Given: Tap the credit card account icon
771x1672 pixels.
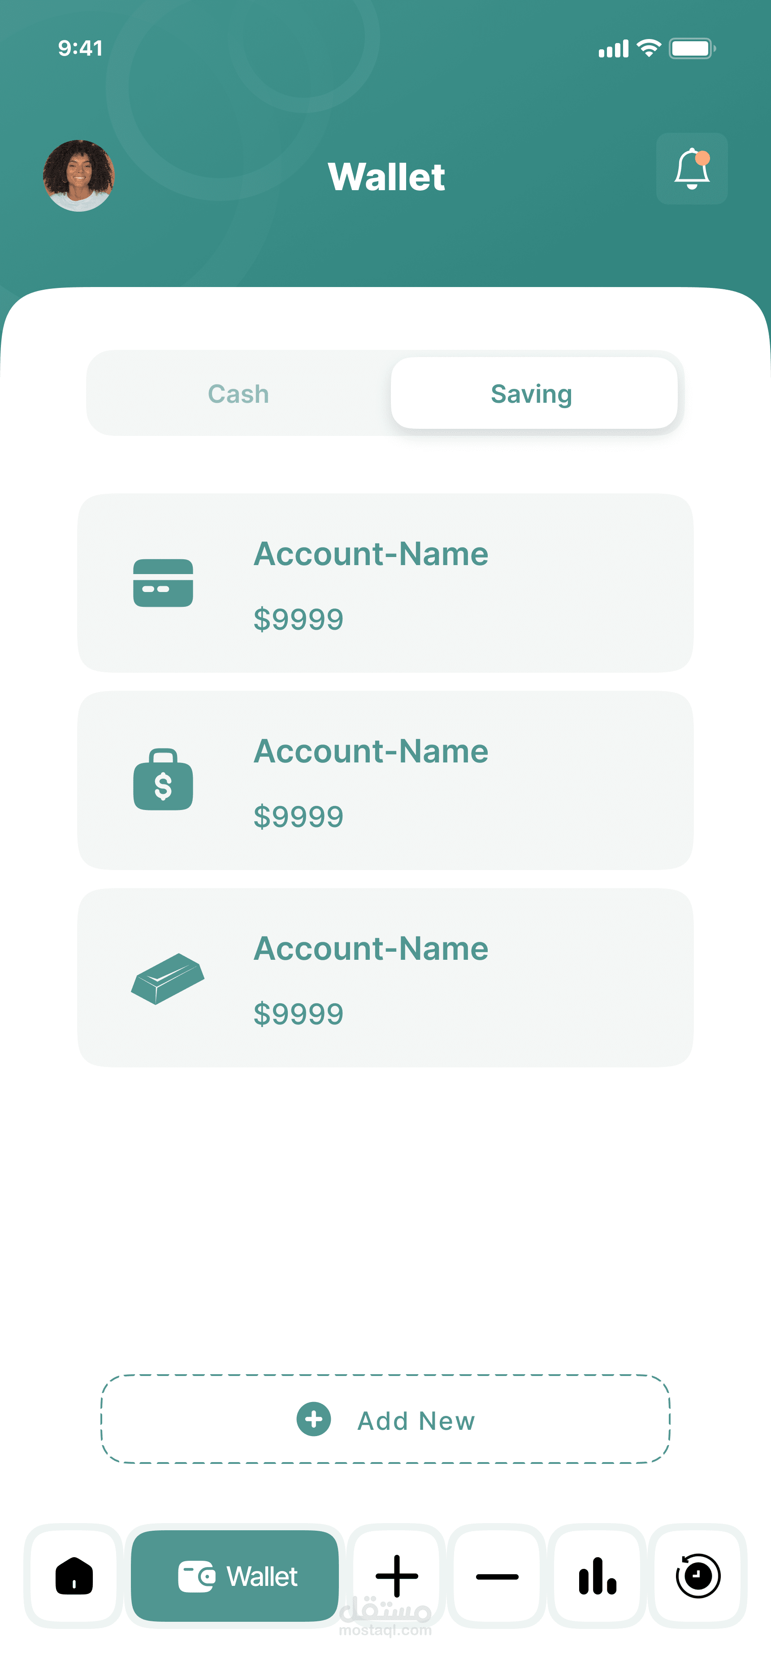Looking at the screenshot, I should (163, 583).
